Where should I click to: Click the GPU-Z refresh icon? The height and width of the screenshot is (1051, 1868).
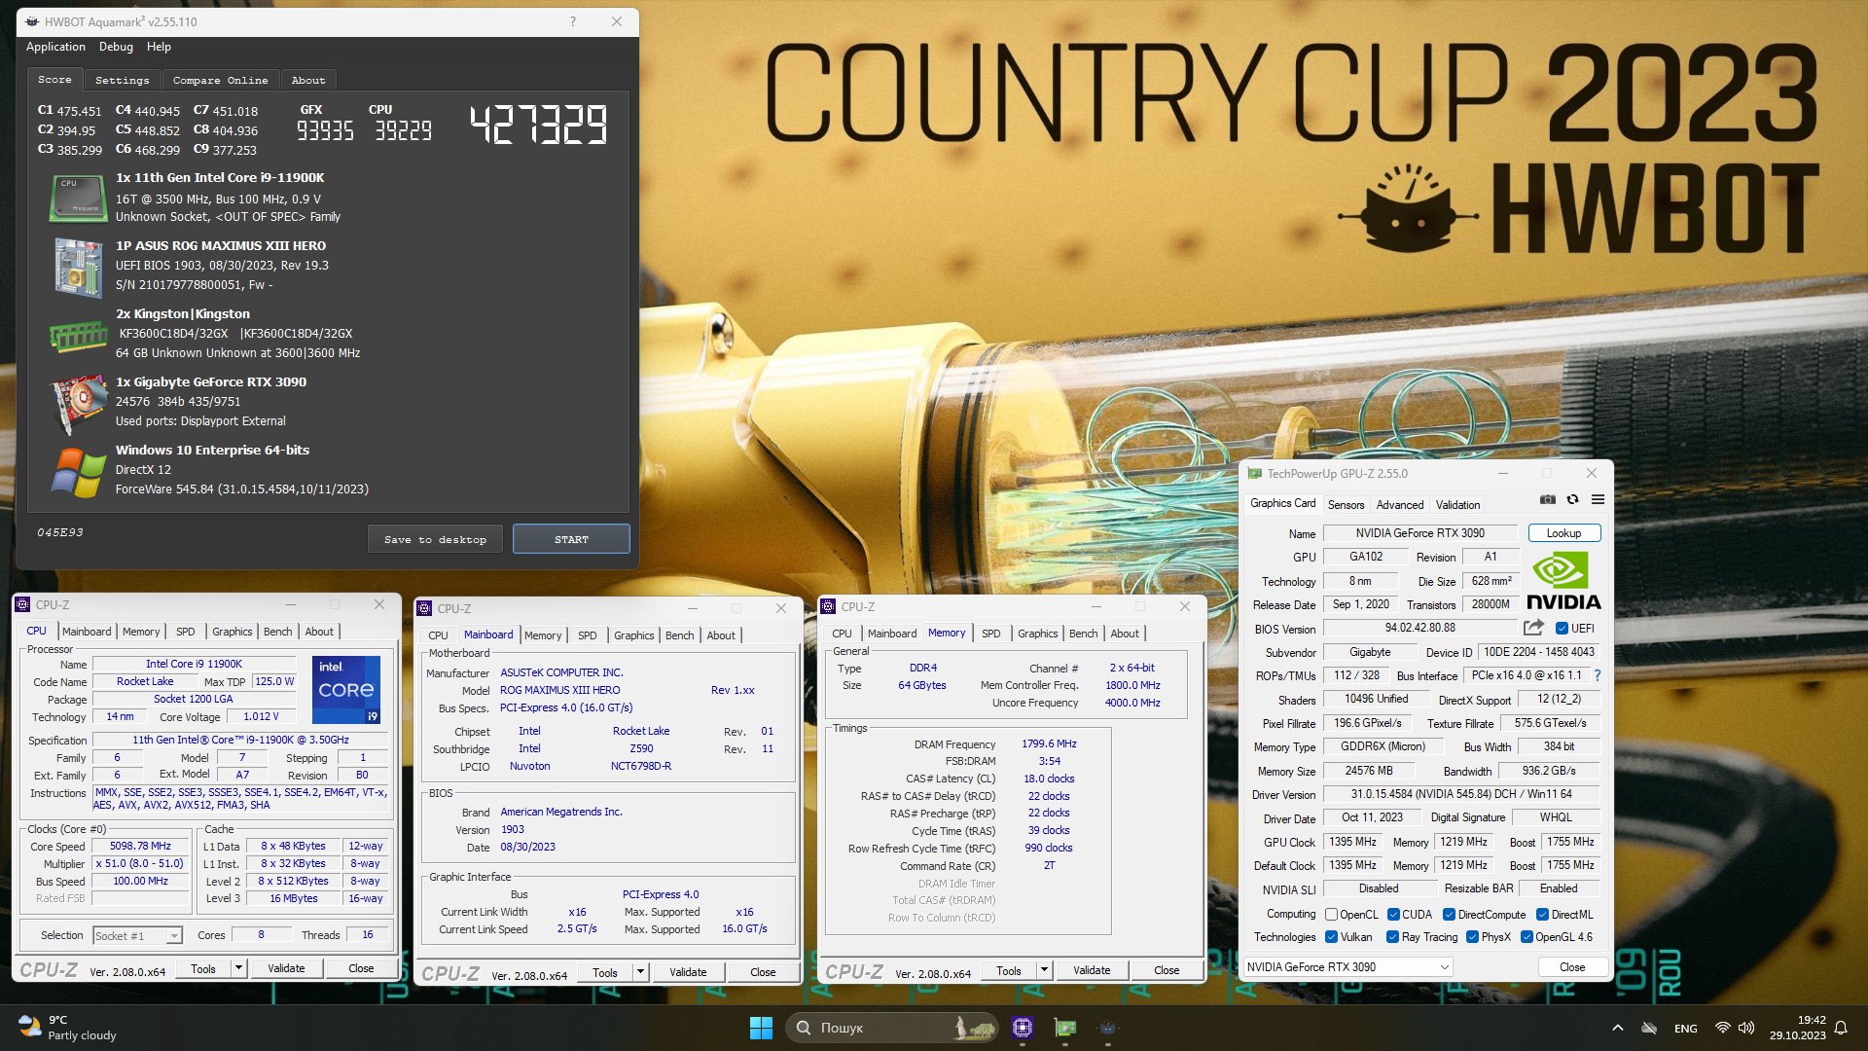[x=1572, y=499]
